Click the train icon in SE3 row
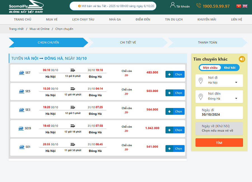 pos(73,107)
